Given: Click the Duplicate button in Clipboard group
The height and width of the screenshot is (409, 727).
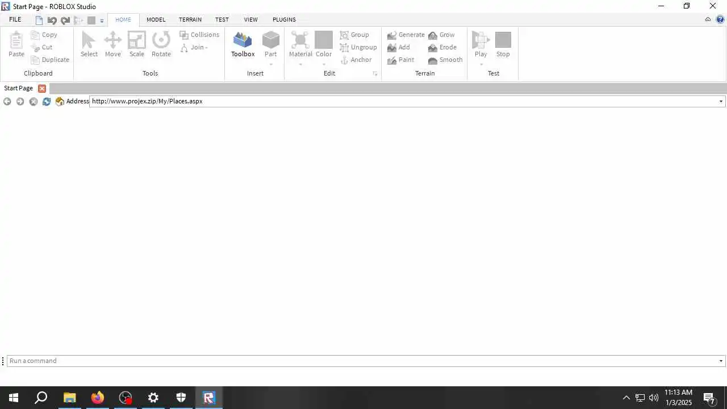Looking at the screenshot, I should 50,60.
